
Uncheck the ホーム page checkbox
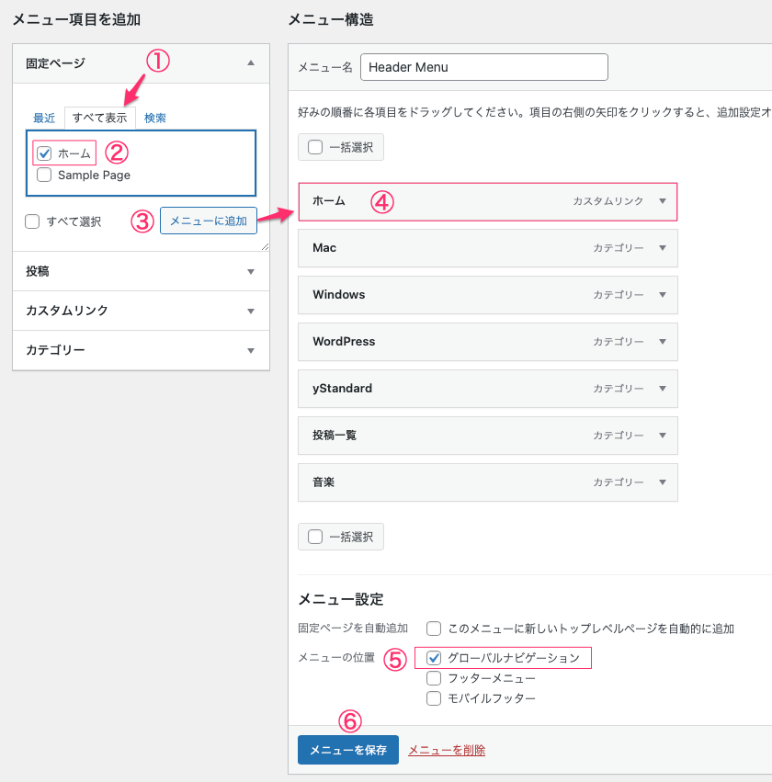pos(44,153)
